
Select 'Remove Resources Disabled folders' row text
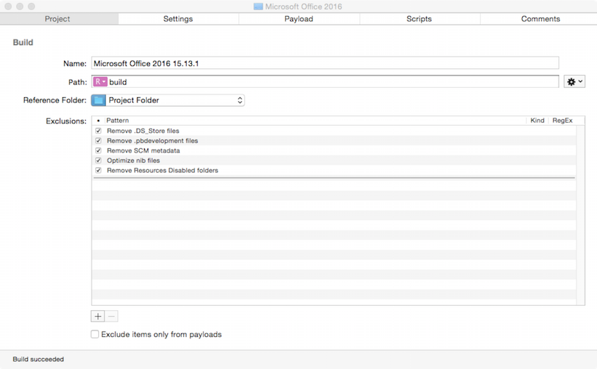(163, 171)
